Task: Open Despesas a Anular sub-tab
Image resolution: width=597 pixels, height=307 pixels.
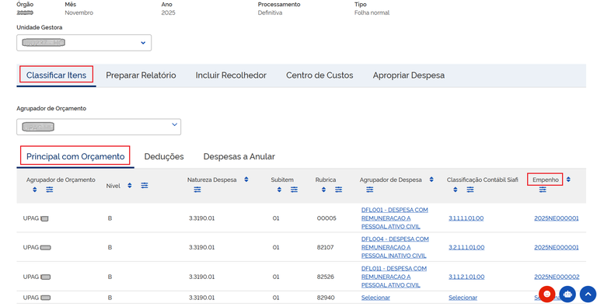Action: pyautogui.click(x=239, y=156)
